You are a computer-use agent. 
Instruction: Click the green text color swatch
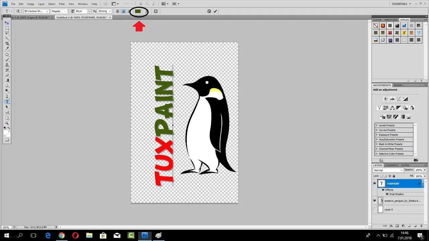pyautogui.click(x=138, y=11)
